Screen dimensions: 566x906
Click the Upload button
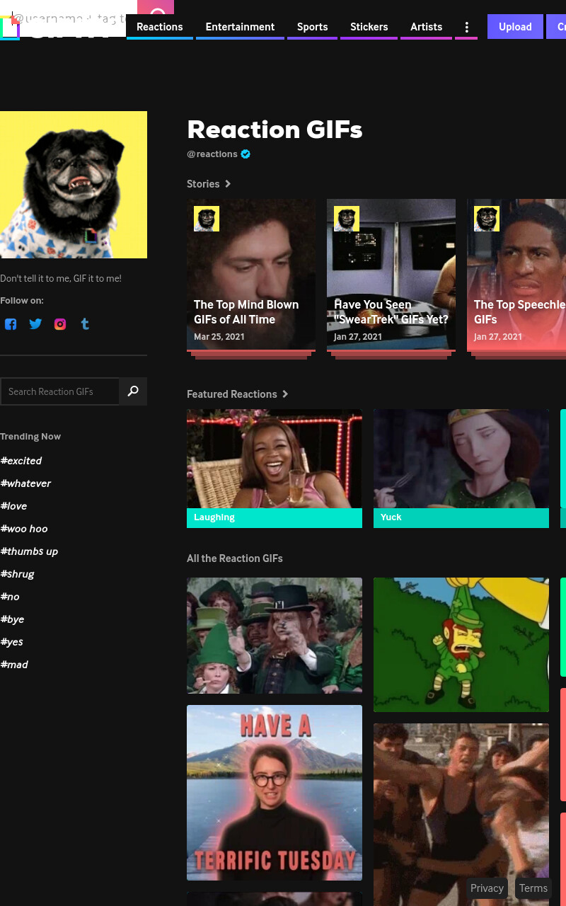[515, 27]
